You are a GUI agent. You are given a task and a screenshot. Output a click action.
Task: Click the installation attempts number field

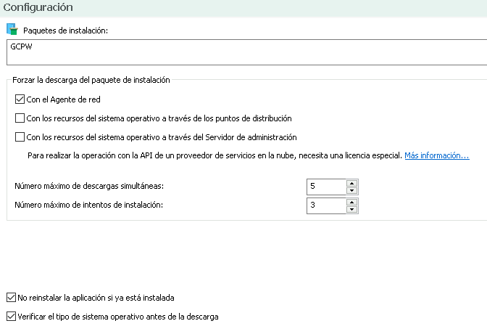(325, 205)
